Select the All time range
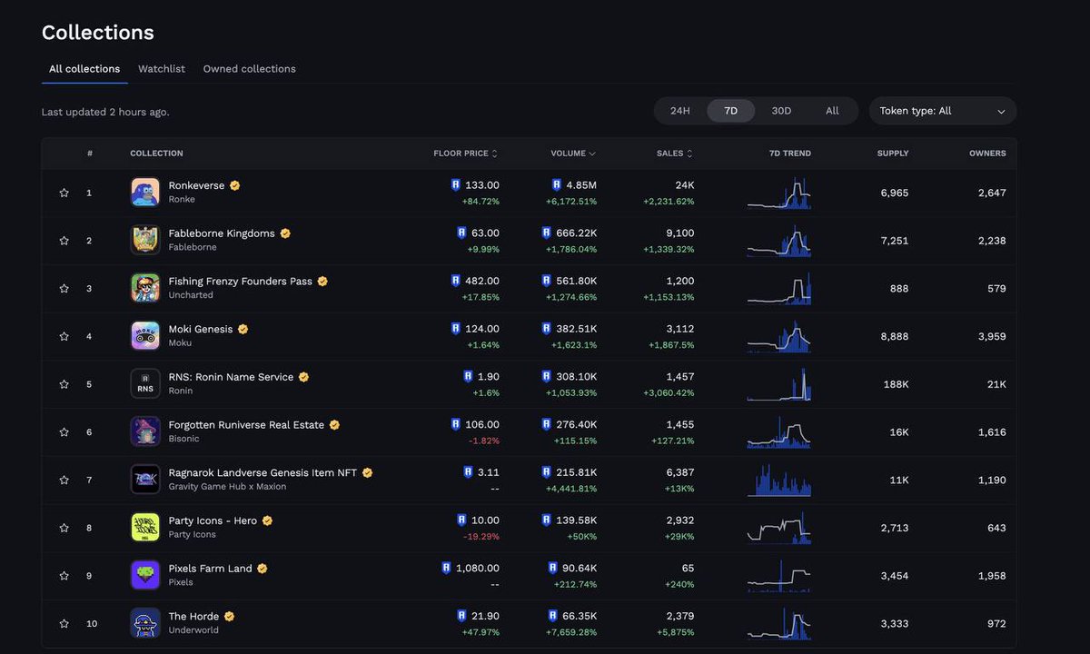Screen dimensions: 1090x654 (x=832, y=111)
